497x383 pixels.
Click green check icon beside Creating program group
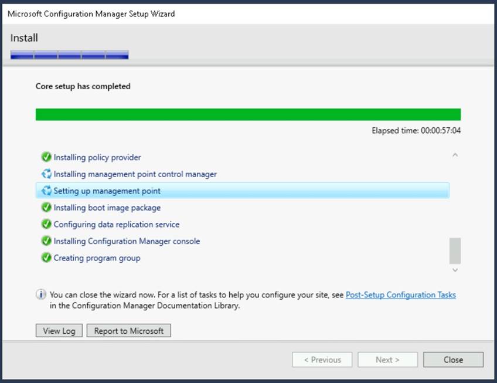coord(46,257)
